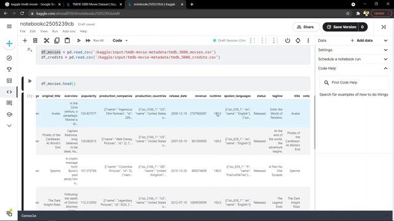The height and width of the screenshot is (221, 394).
Task: Click the Share button
Action: point(305,27)
